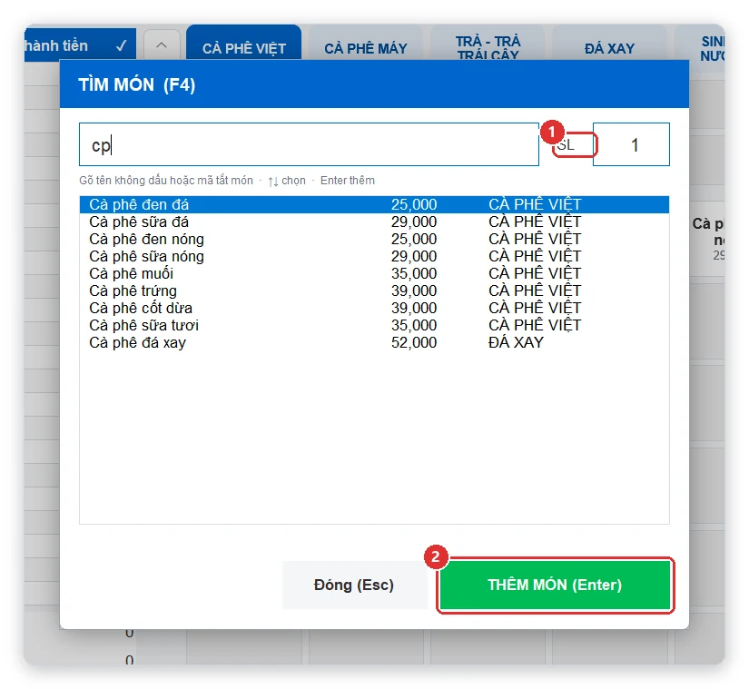This screenshot has height=689, width=749.
Task: Open the TRÀ - TRÀ TRÁI CÂY tab
Action: [488, 43]
